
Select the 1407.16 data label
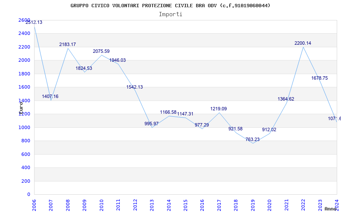50,97
